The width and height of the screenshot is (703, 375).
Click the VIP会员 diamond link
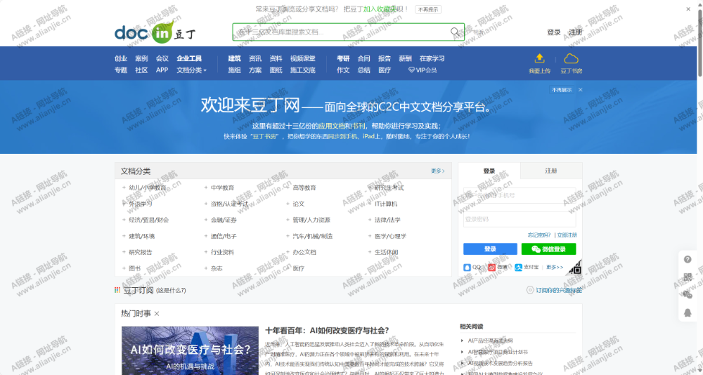[423, 70]
